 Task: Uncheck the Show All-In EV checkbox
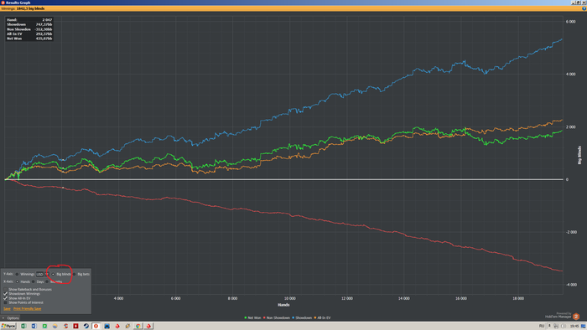click(x=5, y=298)
